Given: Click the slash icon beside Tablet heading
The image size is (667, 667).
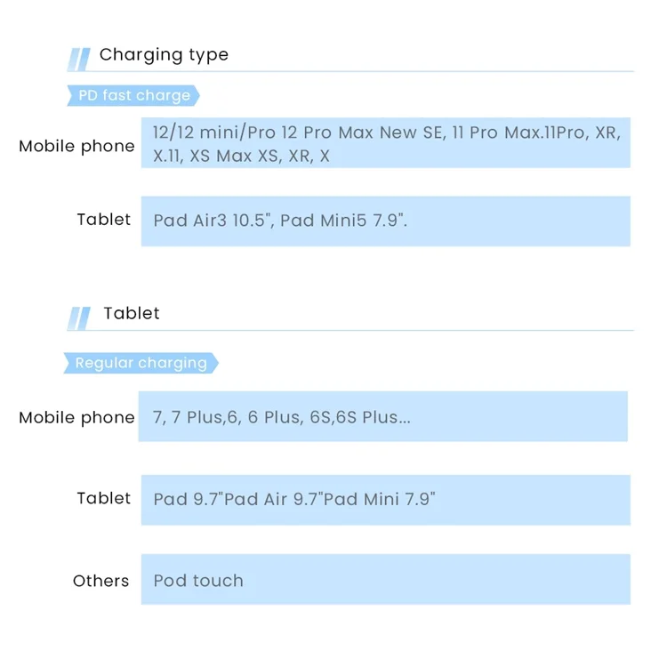Looking at the screenshot, I should click(x=78, y=318).
